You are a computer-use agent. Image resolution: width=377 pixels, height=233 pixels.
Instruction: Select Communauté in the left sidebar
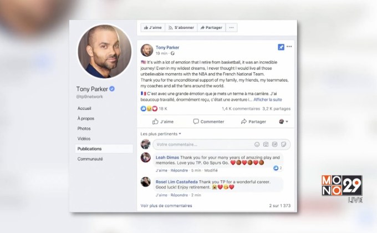90,159
